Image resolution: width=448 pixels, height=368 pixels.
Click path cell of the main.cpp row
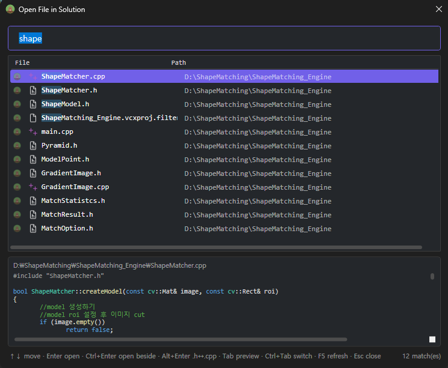coord(258,132)
